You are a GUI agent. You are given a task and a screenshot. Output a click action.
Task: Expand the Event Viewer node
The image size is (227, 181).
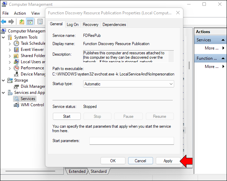pos(10,50)
